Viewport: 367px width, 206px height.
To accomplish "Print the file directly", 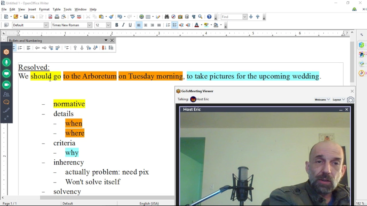I will (x=57, y=17).
